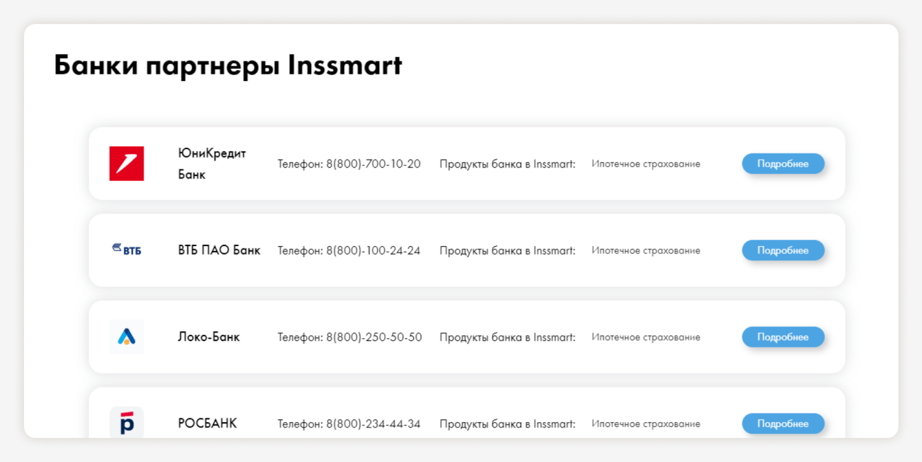Click the UniCredit Bank red logo
922x462 pixels.
(x=127, y=164)
